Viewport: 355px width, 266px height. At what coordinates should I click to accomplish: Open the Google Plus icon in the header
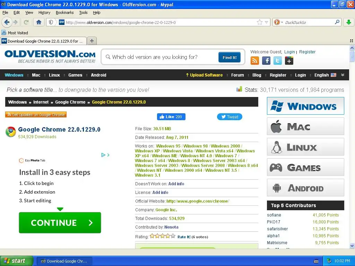(289, 61)
